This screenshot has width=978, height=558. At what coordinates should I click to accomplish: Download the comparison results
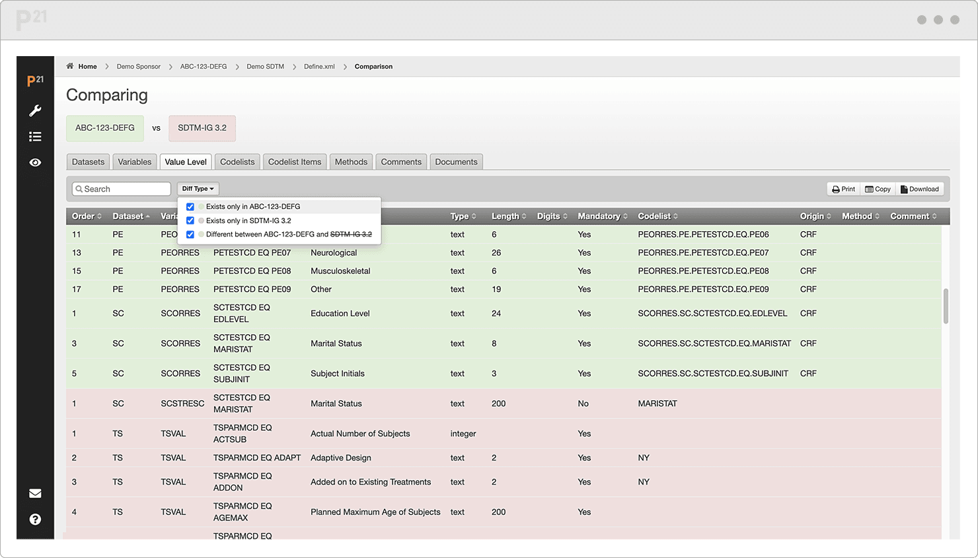pyautogui.click(x=919, y=188)
